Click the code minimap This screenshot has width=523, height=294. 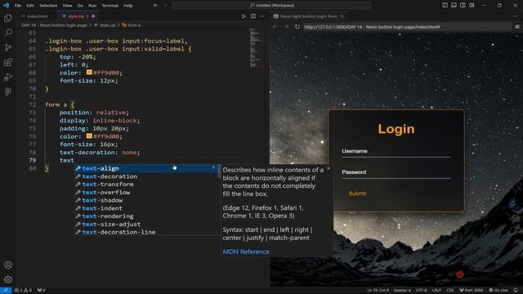click(256, 48)
